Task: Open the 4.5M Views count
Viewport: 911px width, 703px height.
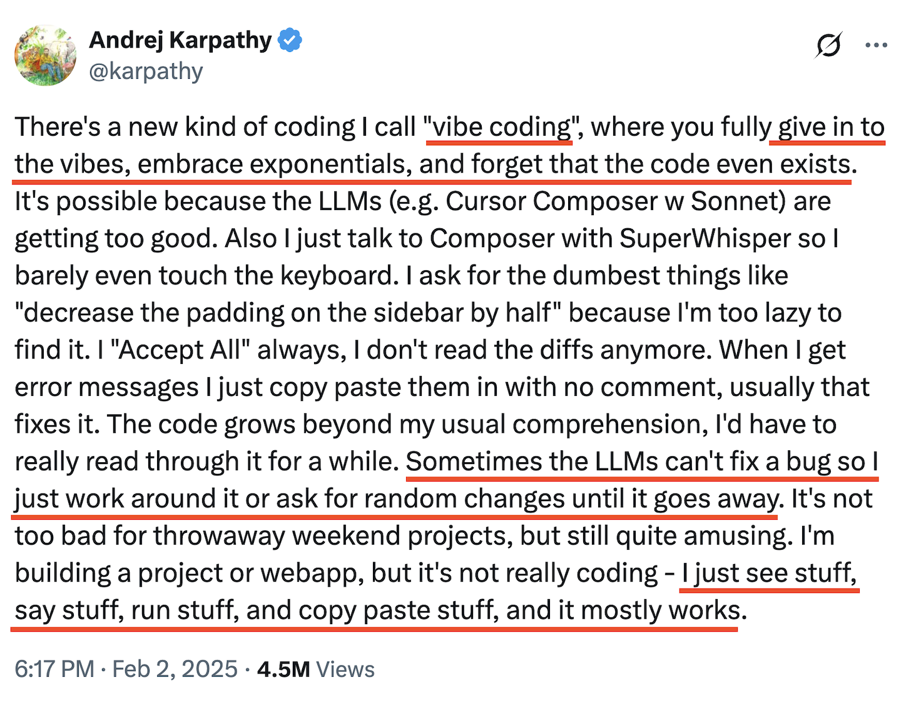Action: [x=316, y=669]
